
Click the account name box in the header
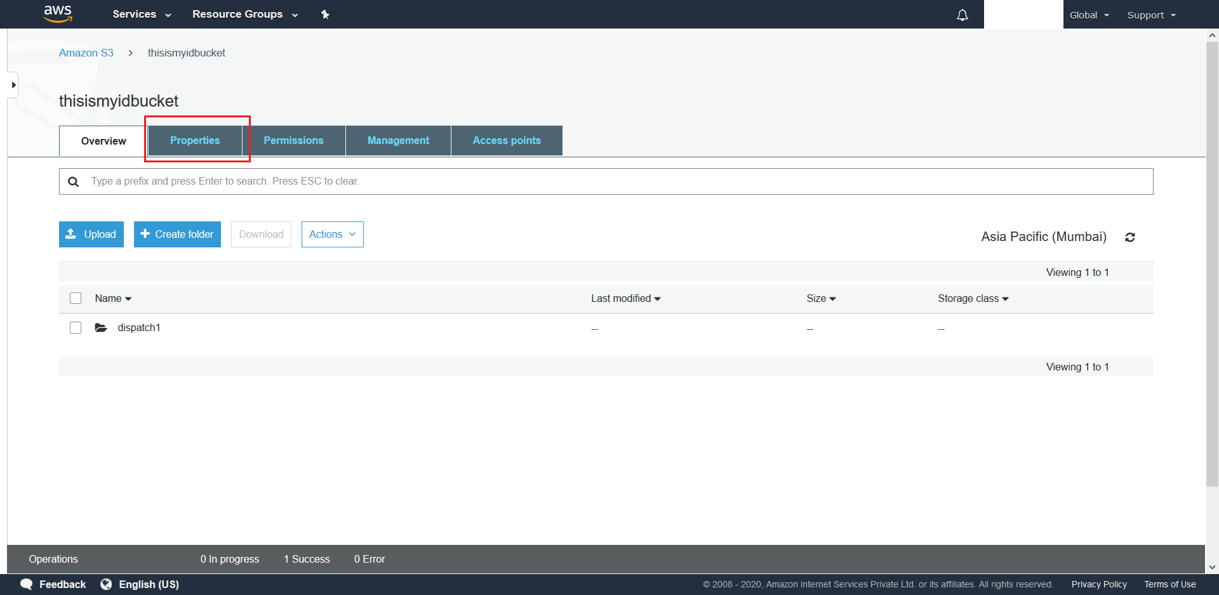coord(1023,14)
